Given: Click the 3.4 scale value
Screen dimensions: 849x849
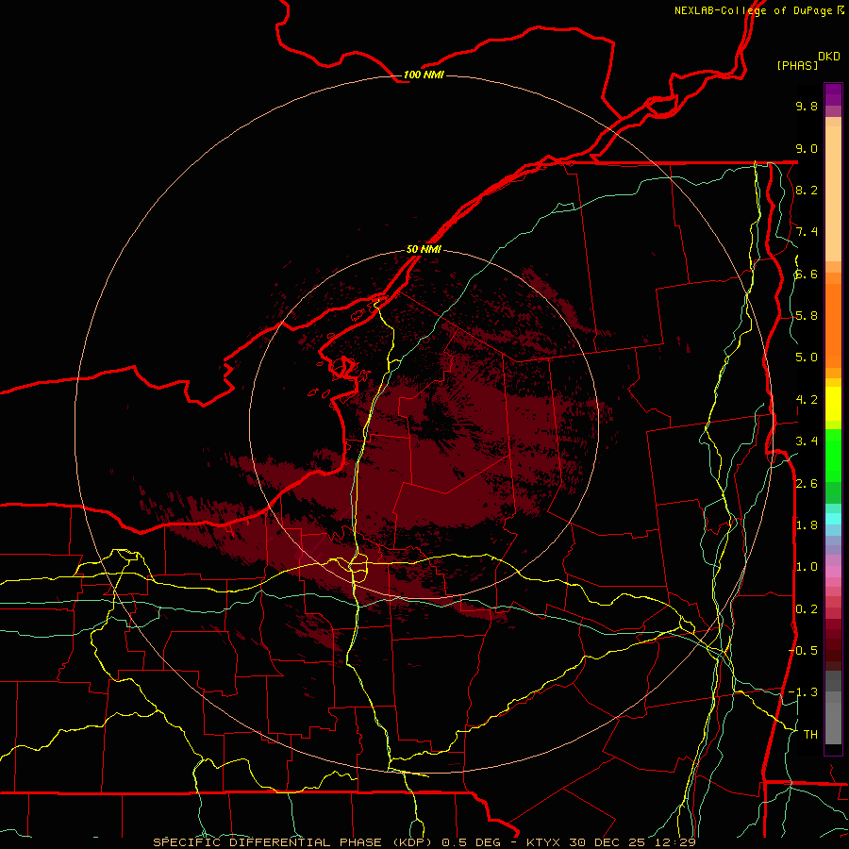Looking at the screenshot, I should 807,441.
